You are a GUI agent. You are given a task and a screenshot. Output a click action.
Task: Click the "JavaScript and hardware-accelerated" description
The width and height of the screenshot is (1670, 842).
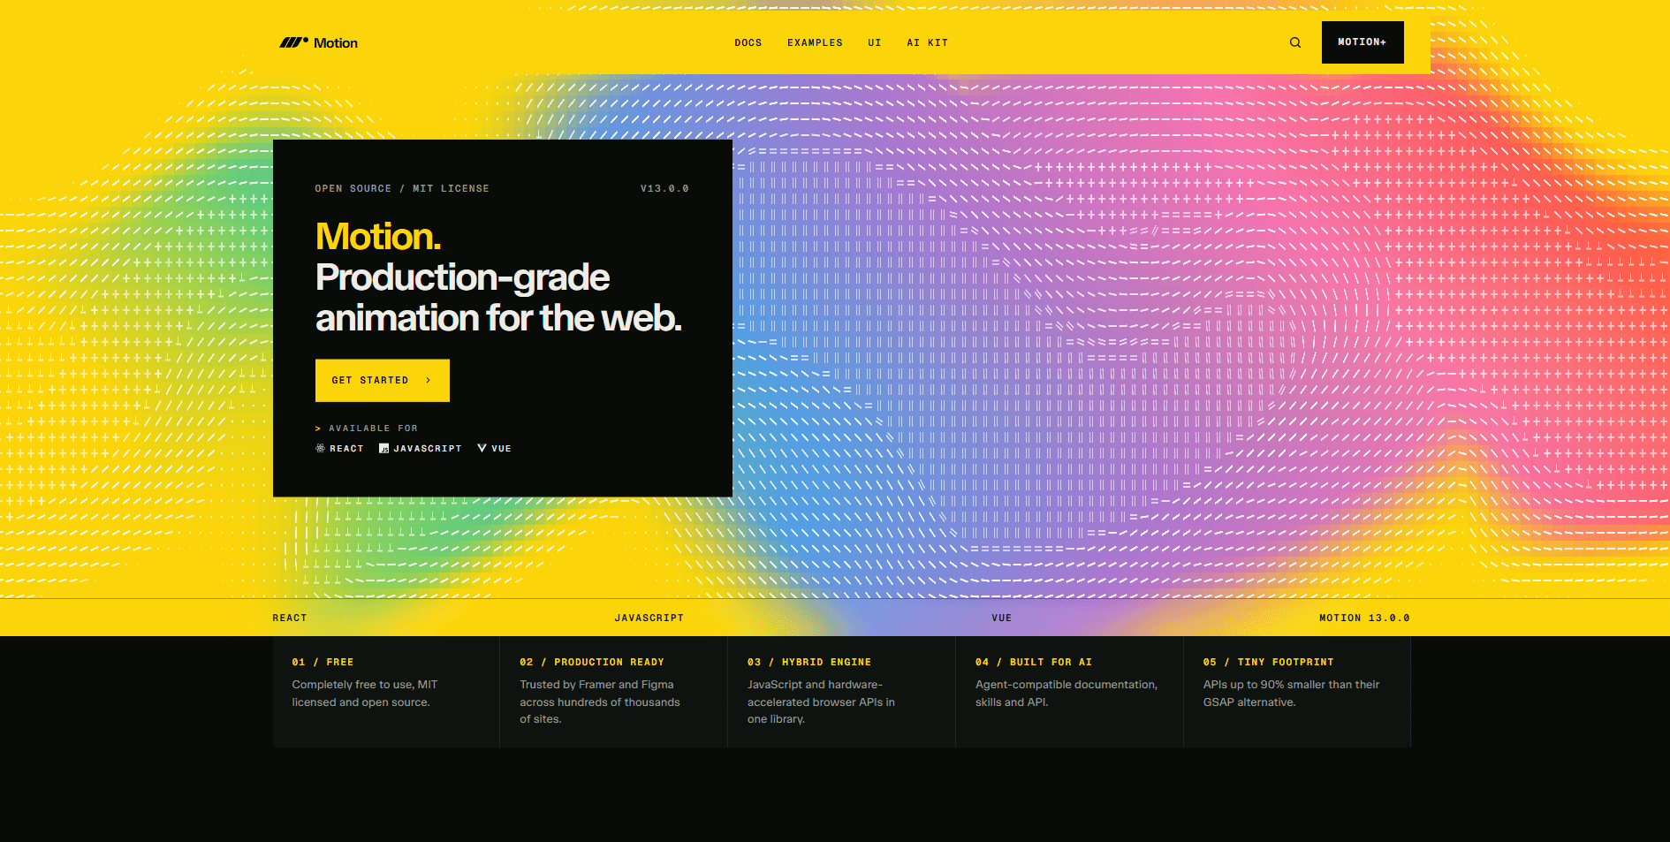pos(822,702)
